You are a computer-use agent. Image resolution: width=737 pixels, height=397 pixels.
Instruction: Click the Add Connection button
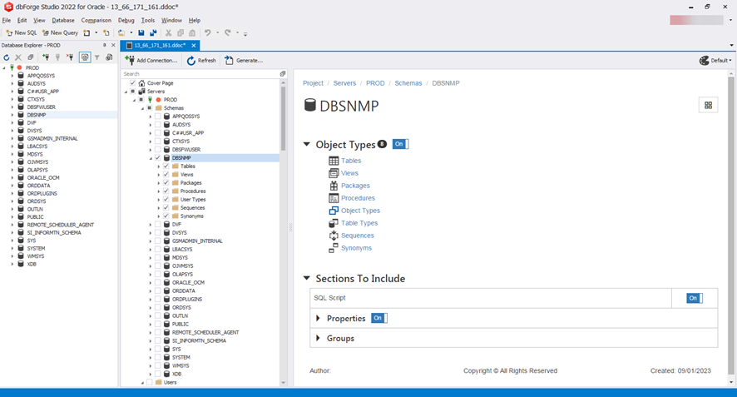[151, 61]
